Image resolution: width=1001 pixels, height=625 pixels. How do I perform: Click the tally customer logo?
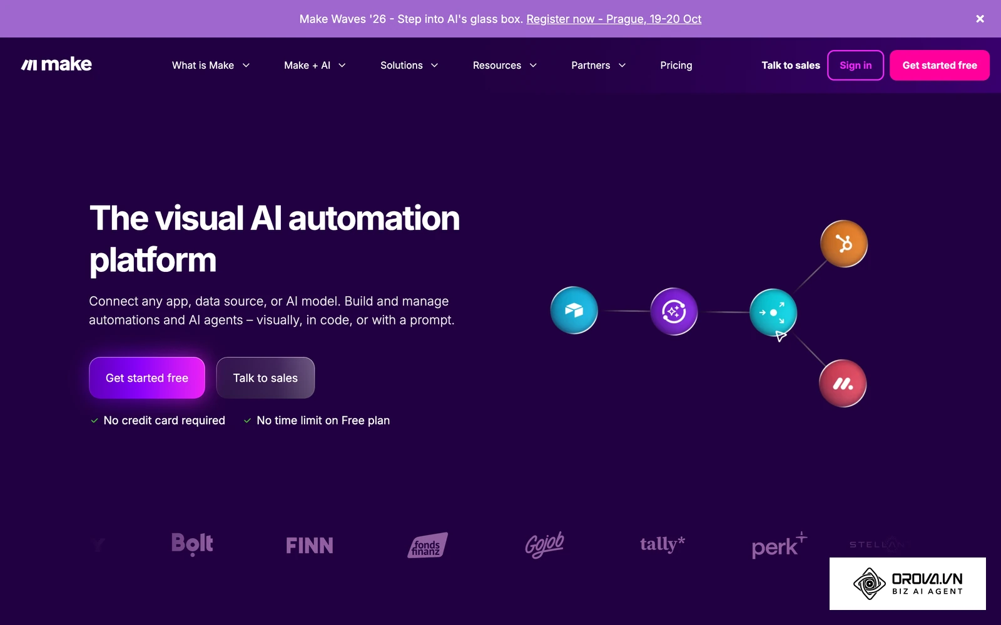(x=663, y=544)
